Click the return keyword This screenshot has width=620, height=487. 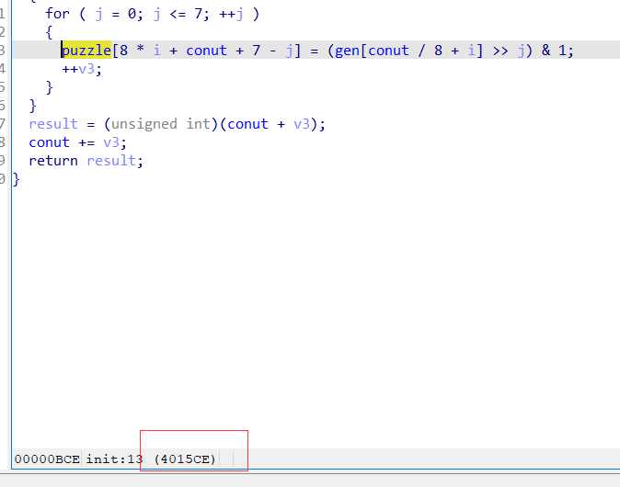[53, 161]
